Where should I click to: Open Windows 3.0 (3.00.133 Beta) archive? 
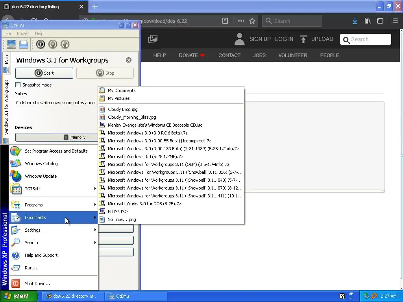(171, 149)
